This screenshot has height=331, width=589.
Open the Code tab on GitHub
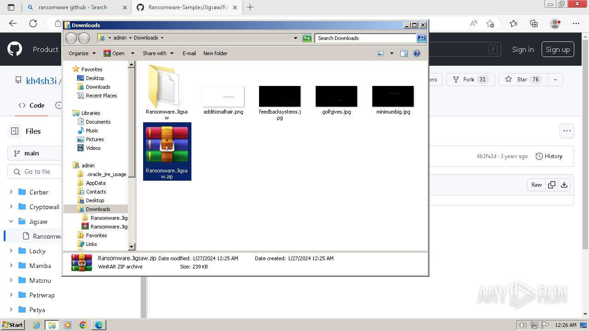click(31, 105)
